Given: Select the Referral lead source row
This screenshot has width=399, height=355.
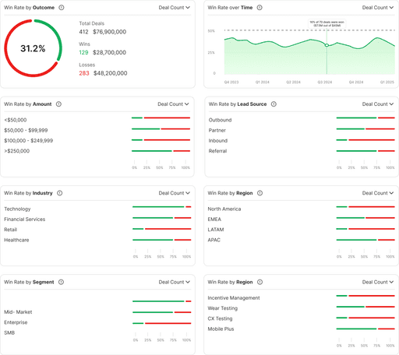Looking at the screenshot, I should (x=302, y=151).
